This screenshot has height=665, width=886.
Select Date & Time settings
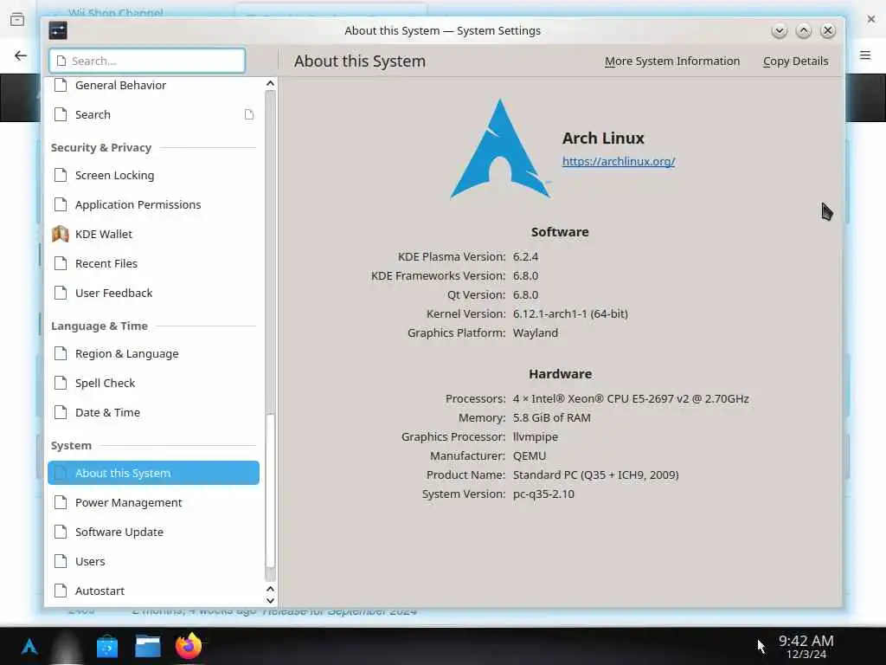pos(153,413)
